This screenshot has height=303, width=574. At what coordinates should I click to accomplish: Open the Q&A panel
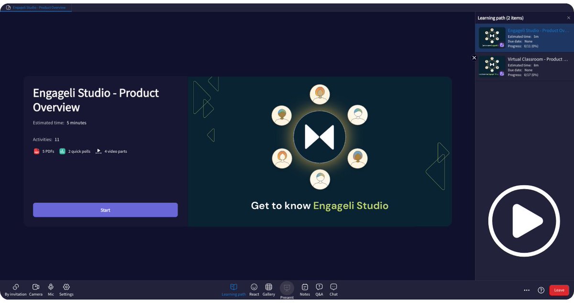click(x=319, y=290)
